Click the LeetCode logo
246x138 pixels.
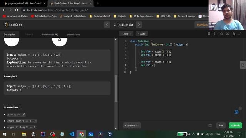tap(13, 25)
